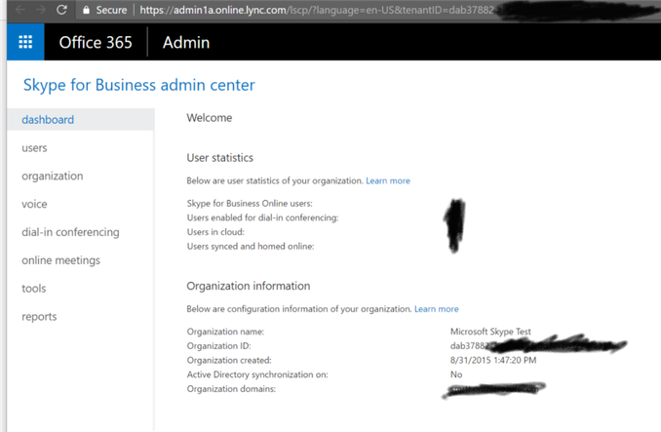Open online meetings section

(x=60, y=260)
